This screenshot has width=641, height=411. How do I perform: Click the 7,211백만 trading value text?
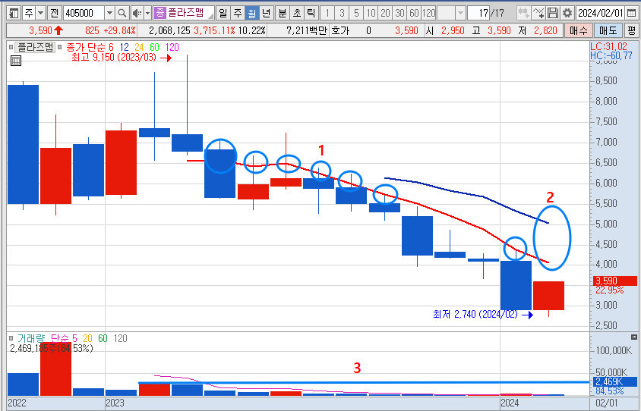click(307, 30)
